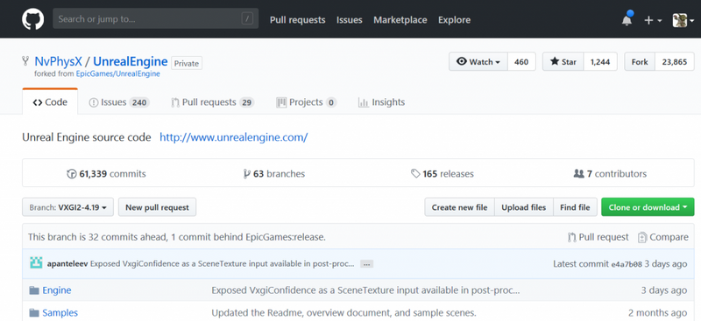
Task: View the 63 branches
Action: click(x=274, y=174)
